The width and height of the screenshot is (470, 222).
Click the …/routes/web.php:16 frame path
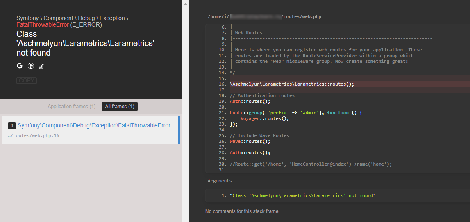coord(34,136)
